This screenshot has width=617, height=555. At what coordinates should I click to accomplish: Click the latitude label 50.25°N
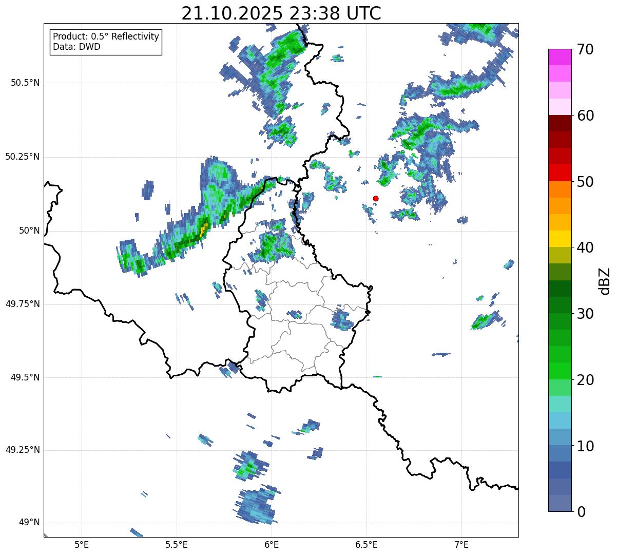pos(22,157)
